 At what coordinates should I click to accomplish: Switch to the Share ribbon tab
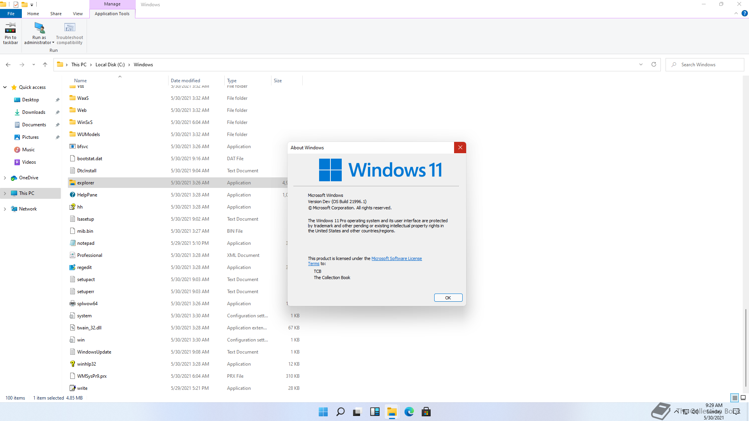(56, 14)
